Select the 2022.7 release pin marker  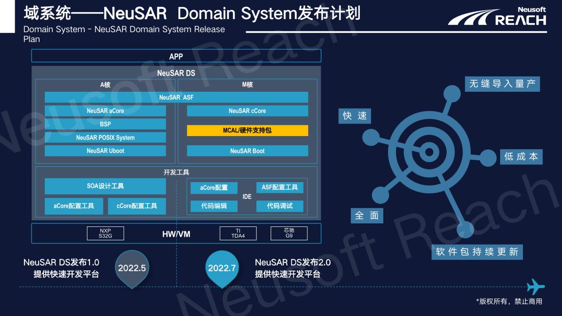point(222,269)
